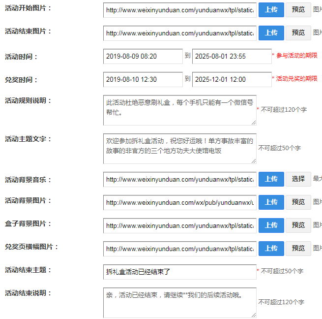Preview the 活动开始图片 image

pos(298,10)
